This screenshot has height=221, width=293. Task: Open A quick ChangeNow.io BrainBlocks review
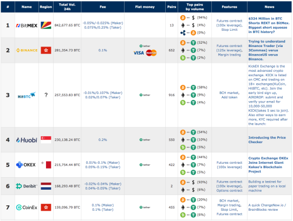pos(267,207)
